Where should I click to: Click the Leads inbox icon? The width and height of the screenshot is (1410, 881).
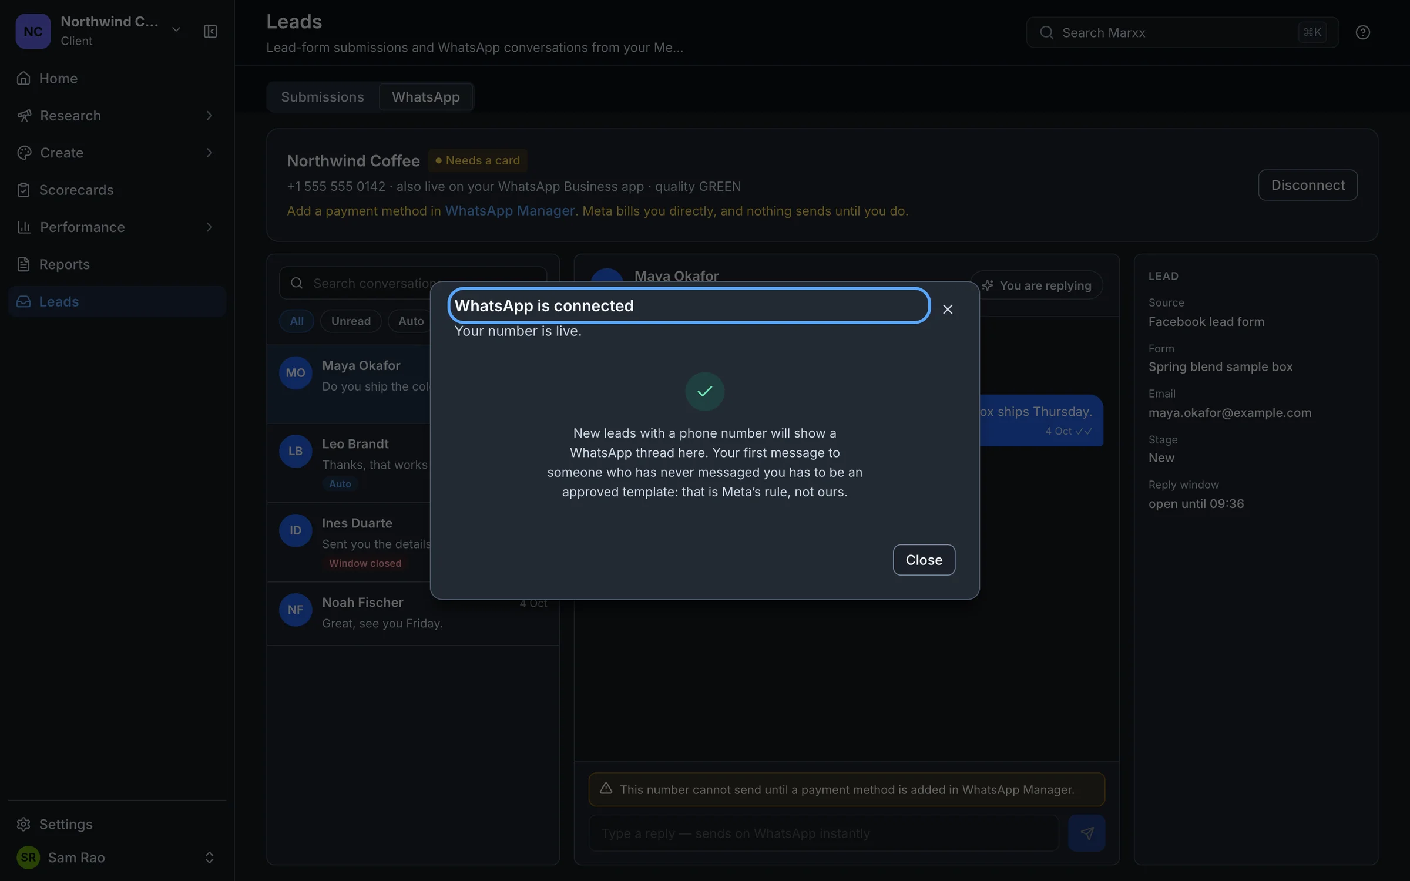[x=23, y=301]
